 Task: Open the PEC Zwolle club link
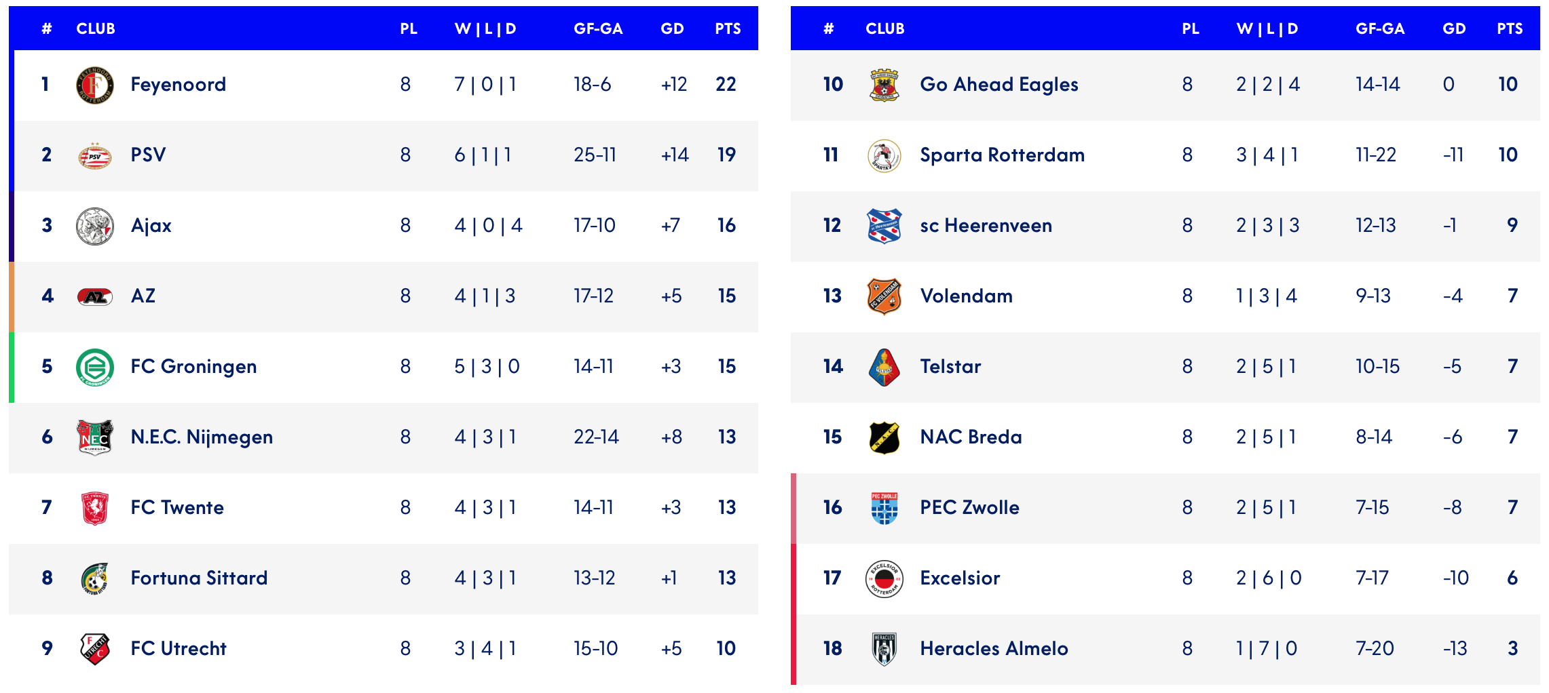969,508
